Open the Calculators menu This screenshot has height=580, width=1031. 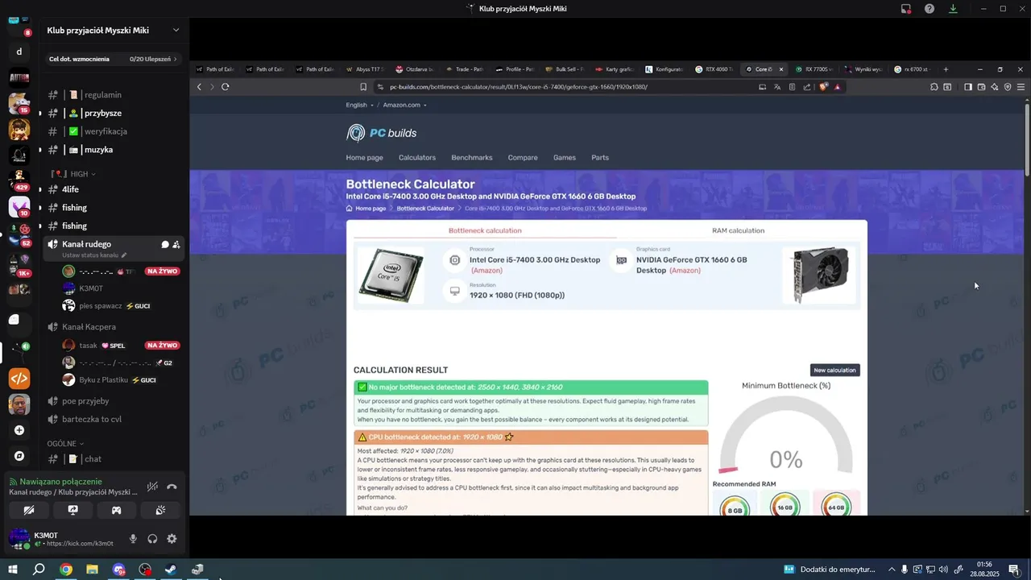point(417,158)
